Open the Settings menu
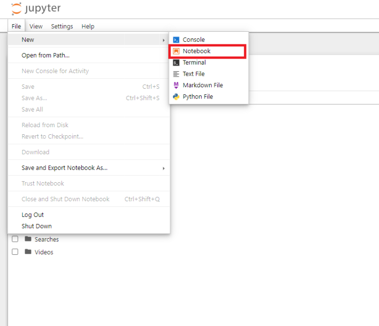The image size is (379, 326). point(62,26)
